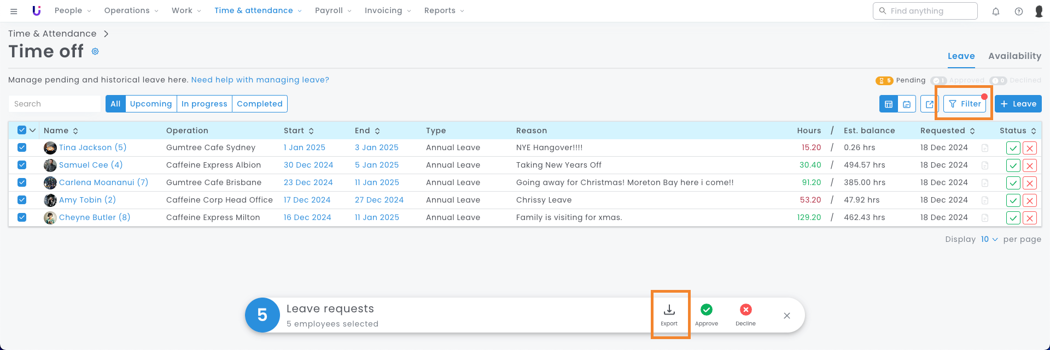Select the Upcoming filter tab

coord(151,104)
